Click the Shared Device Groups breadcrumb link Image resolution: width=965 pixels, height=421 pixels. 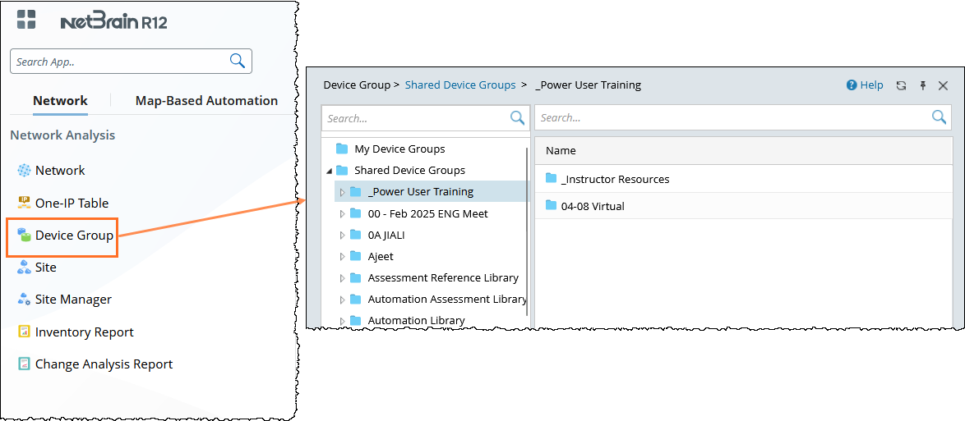[459, 85]
